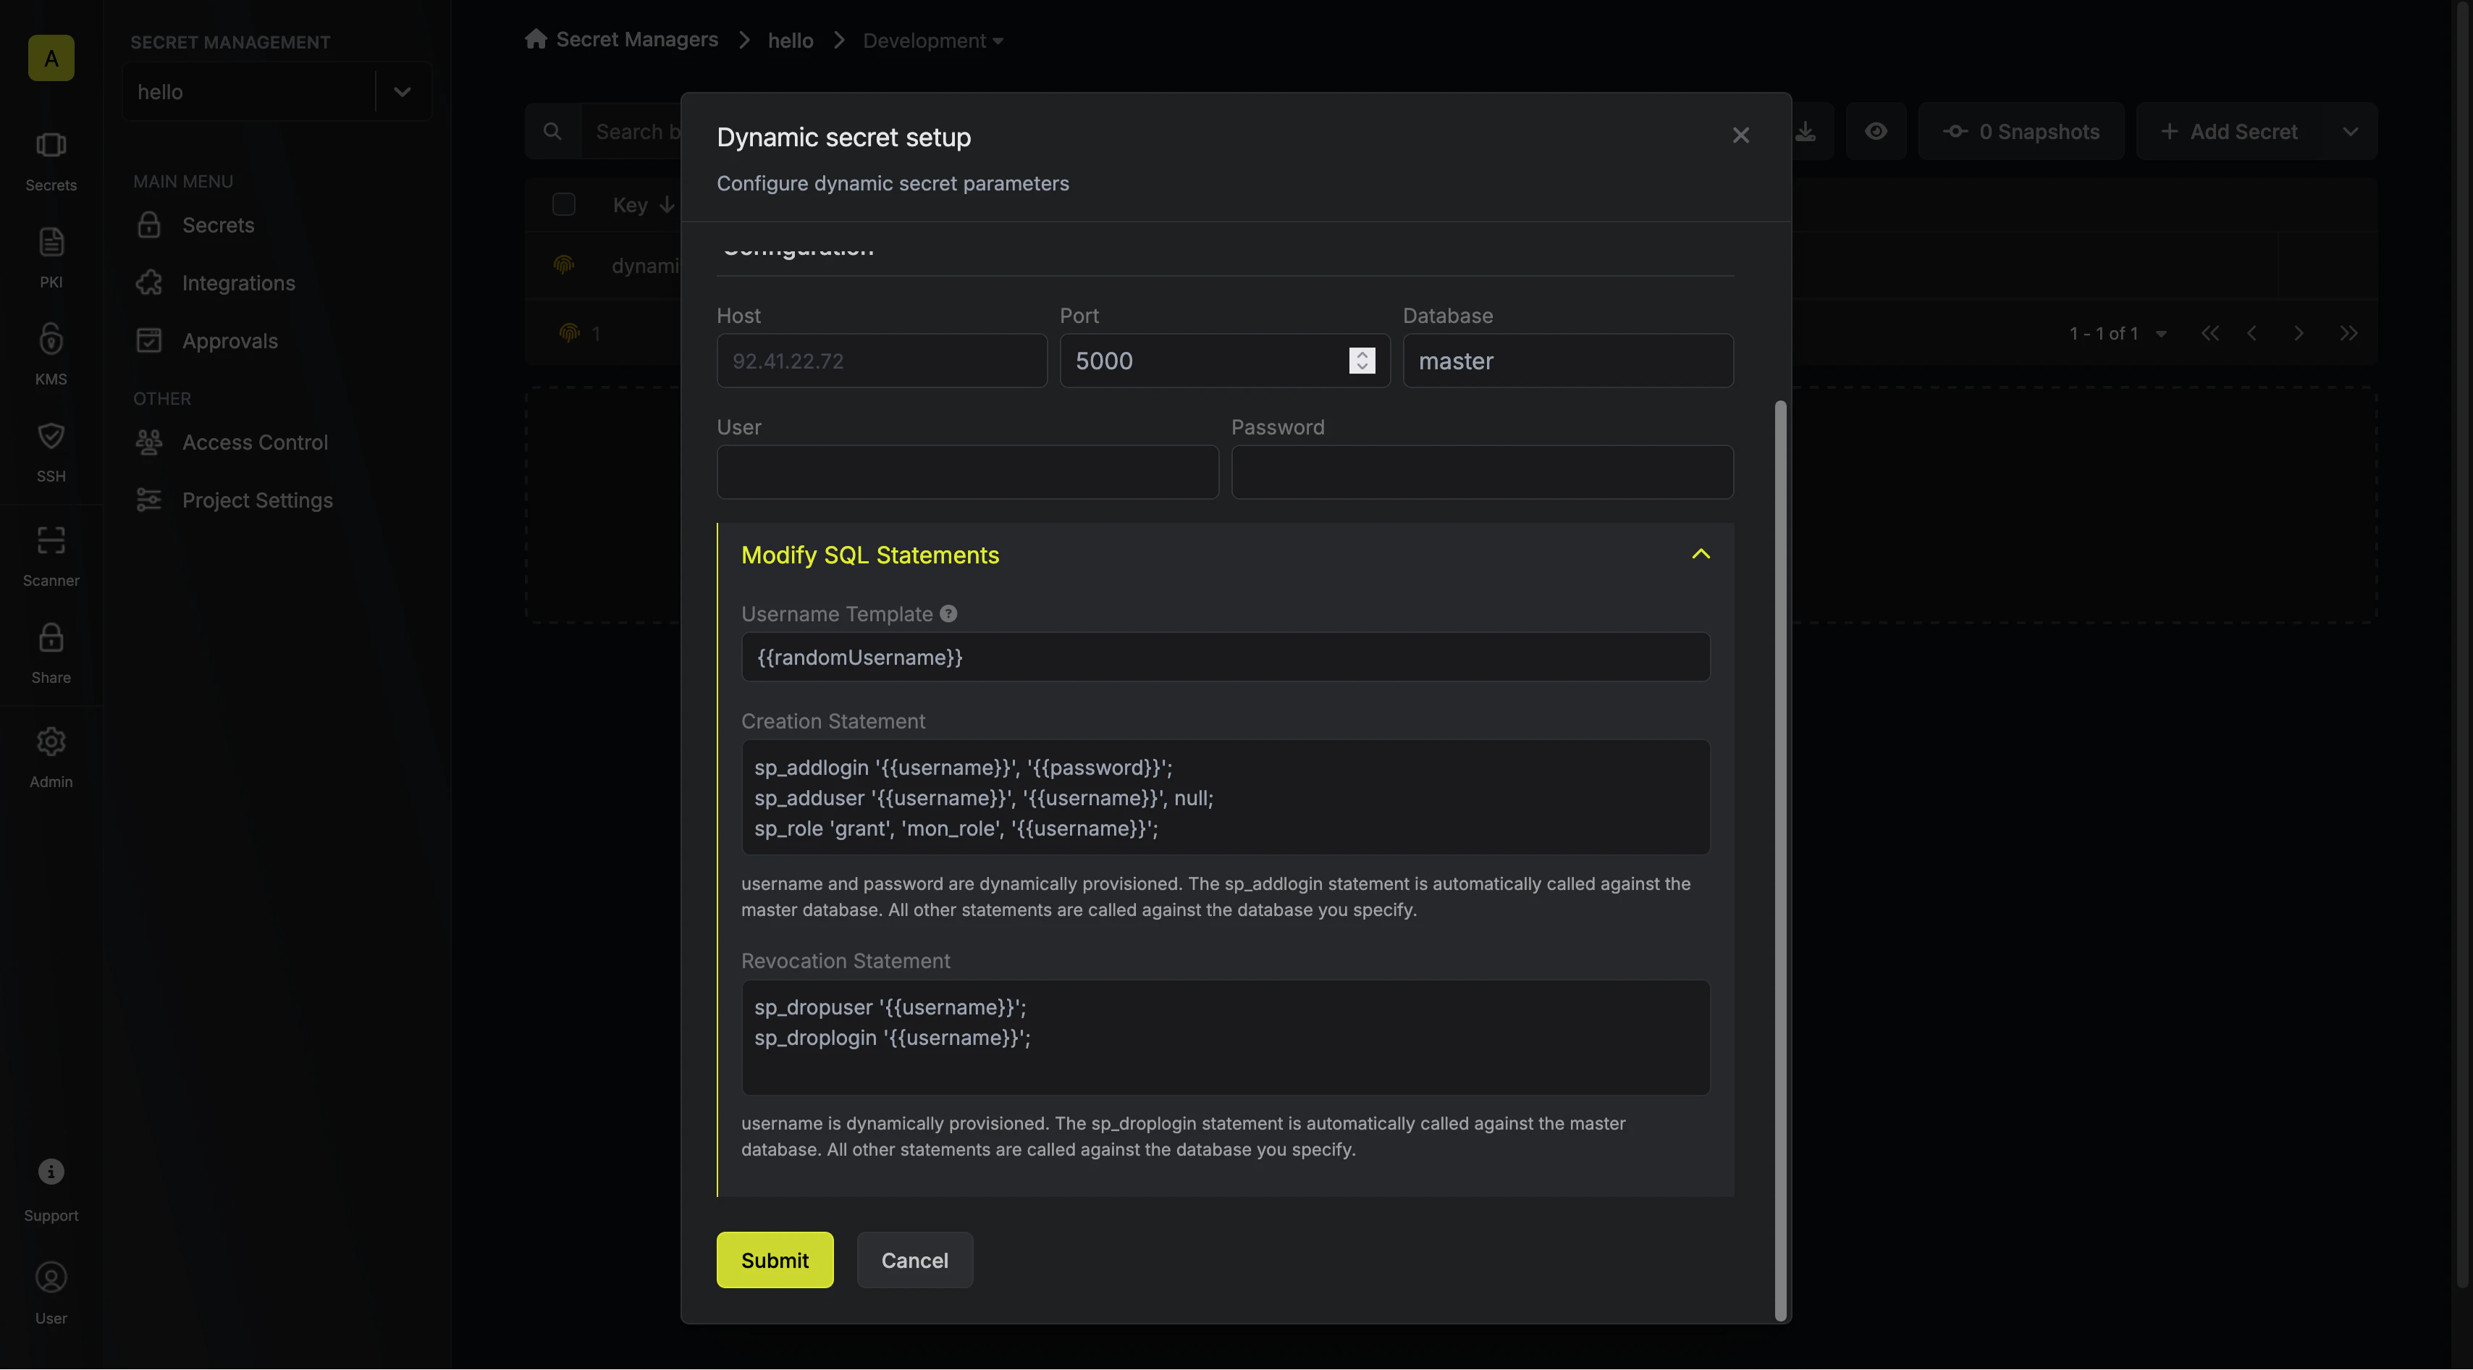2473x1370 pixels.
Task: Collapse the Modify SQL Statements section
Action: pyautogui.click(x=1700, y=555)
